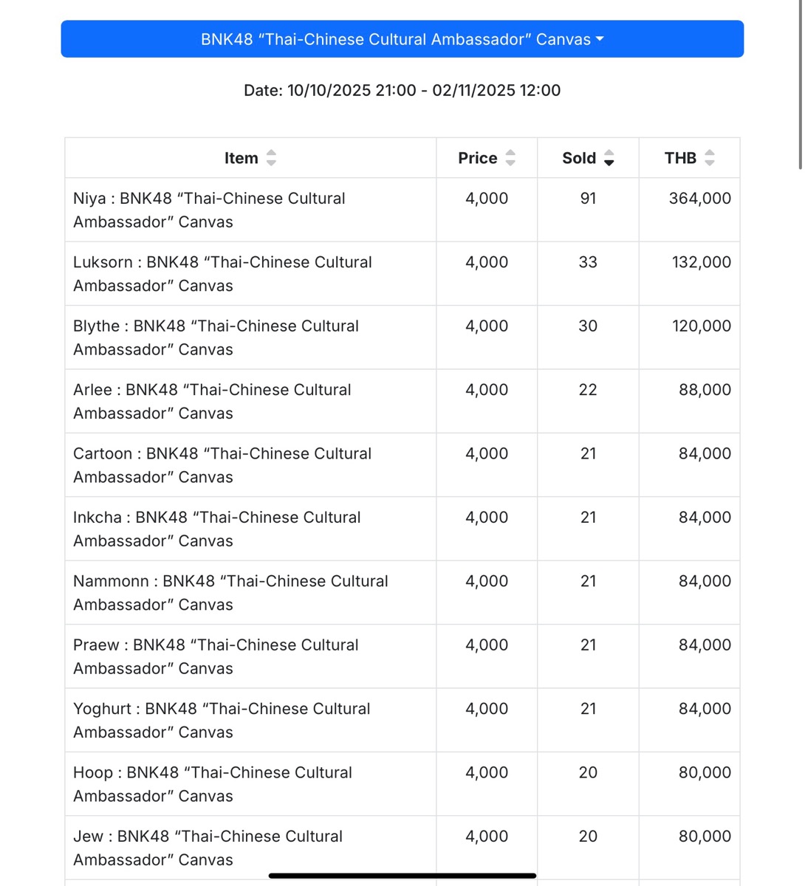Select the Niya canvas item row
This screenshot has width=805, height=886.
402,210
